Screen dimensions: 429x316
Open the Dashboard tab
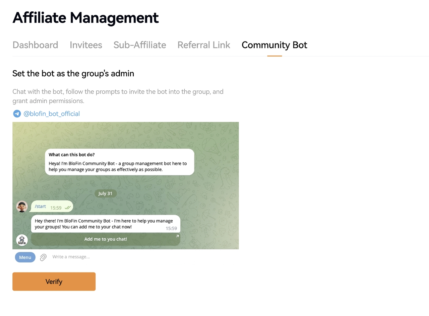(x=35, y=45)
